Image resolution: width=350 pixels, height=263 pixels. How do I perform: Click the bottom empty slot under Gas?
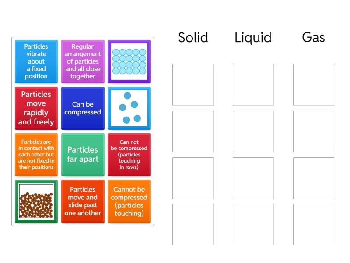(x=313, y=224)
